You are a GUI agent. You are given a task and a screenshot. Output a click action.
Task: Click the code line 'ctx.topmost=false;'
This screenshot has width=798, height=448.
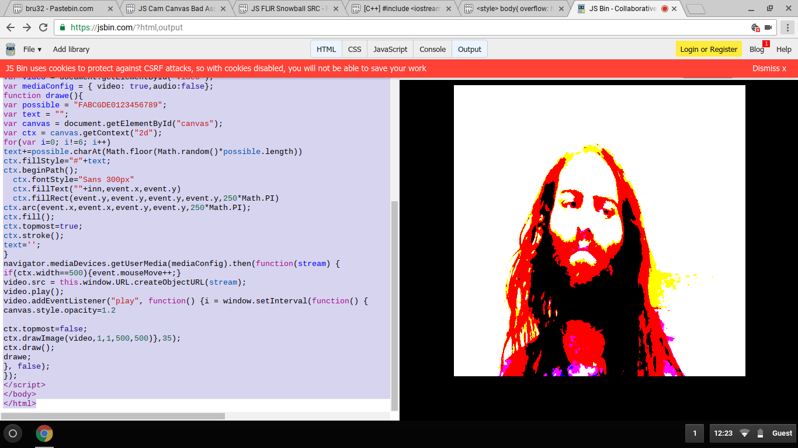(46, 329)
